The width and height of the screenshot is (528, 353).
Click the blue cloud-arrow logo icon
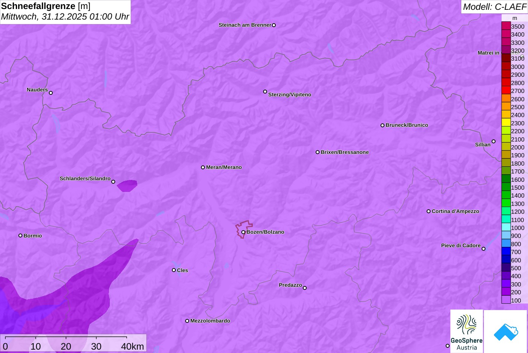505,332
